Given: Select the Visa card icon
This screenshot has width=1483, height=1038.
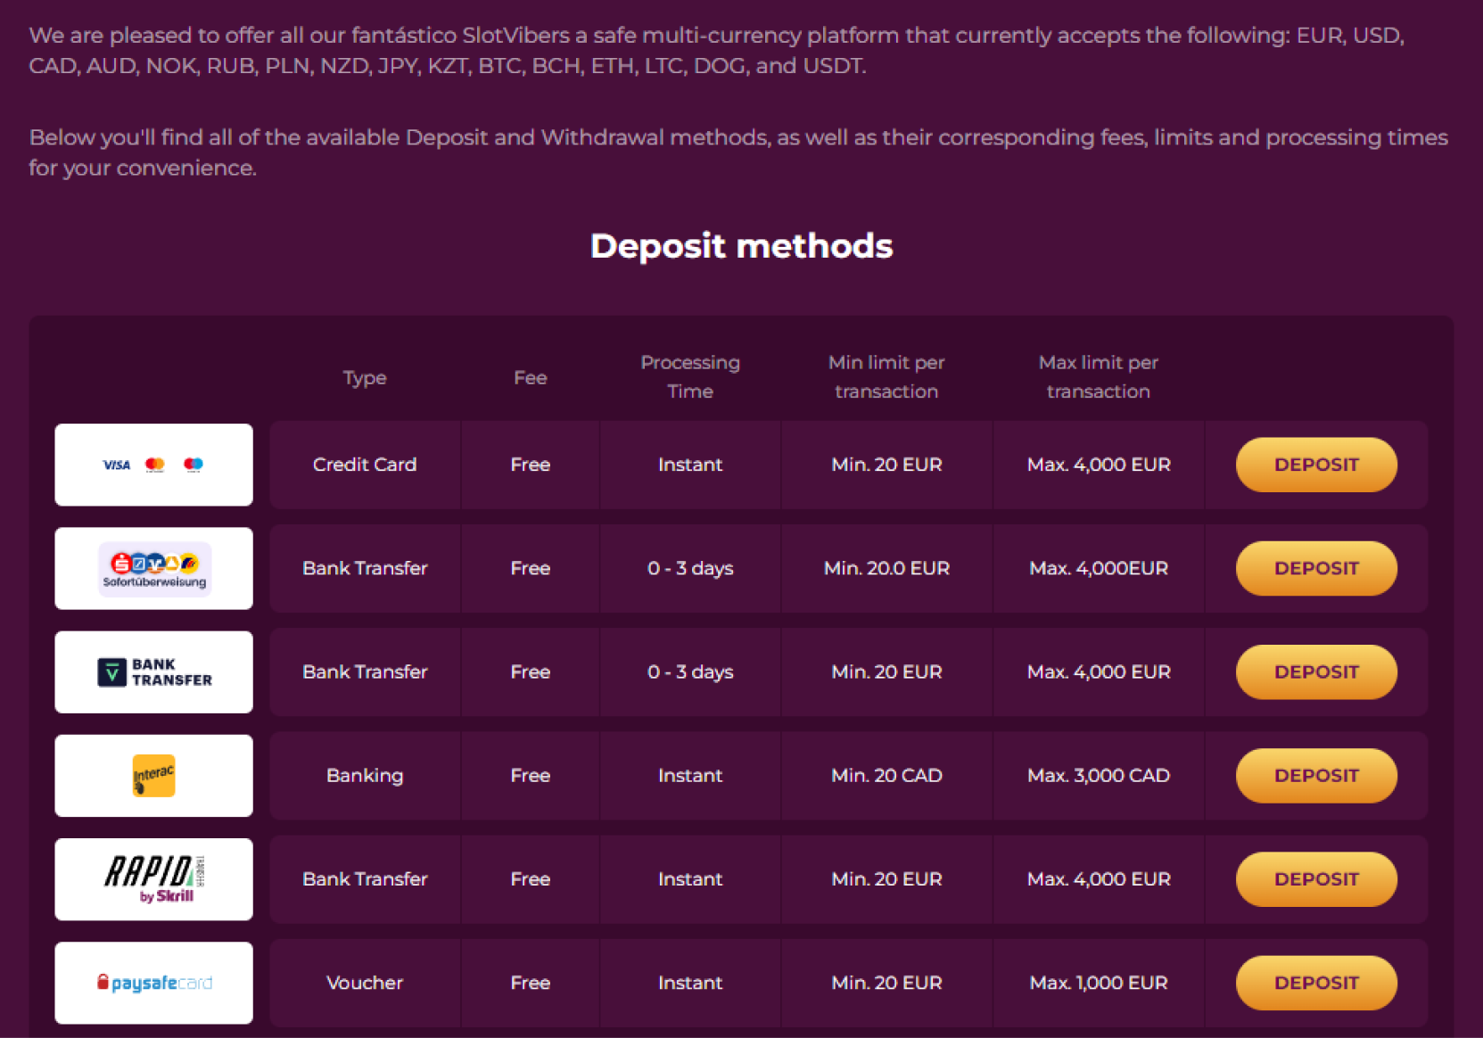Looking at the screenshot, I should click(x=116, y=465).
